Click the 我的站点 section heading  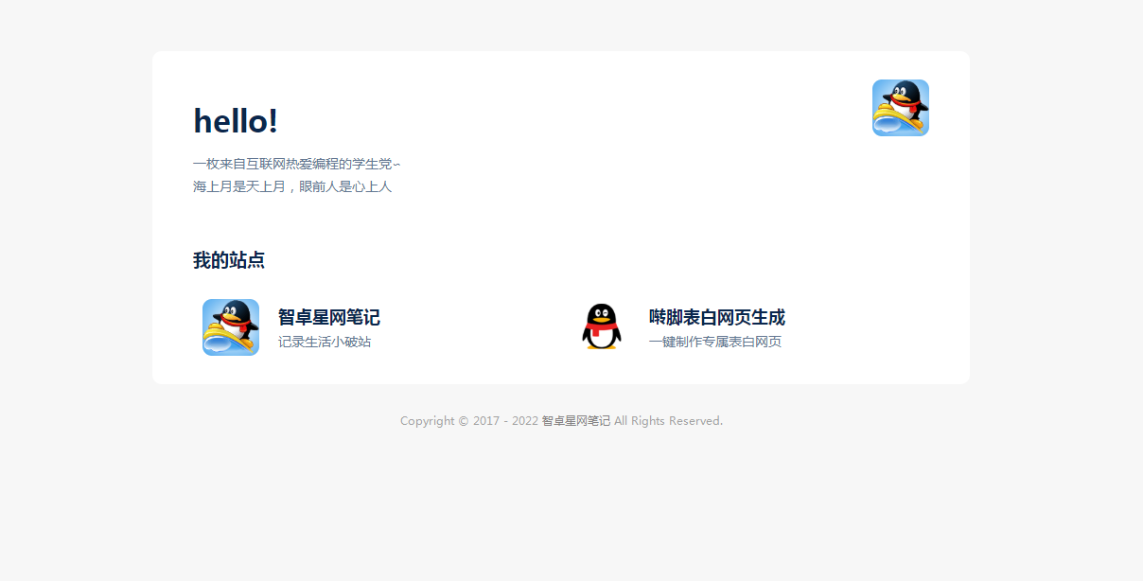(228, 260)
